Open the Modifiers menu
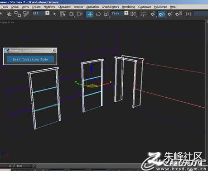Image resolution: width=208 pixels, height=171 pixels. click(49, 7)
